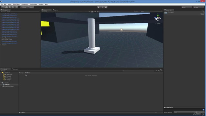This screenshot has width=206, height=116.
Task: Open the Assets menu
Action: tap(10, 5)
